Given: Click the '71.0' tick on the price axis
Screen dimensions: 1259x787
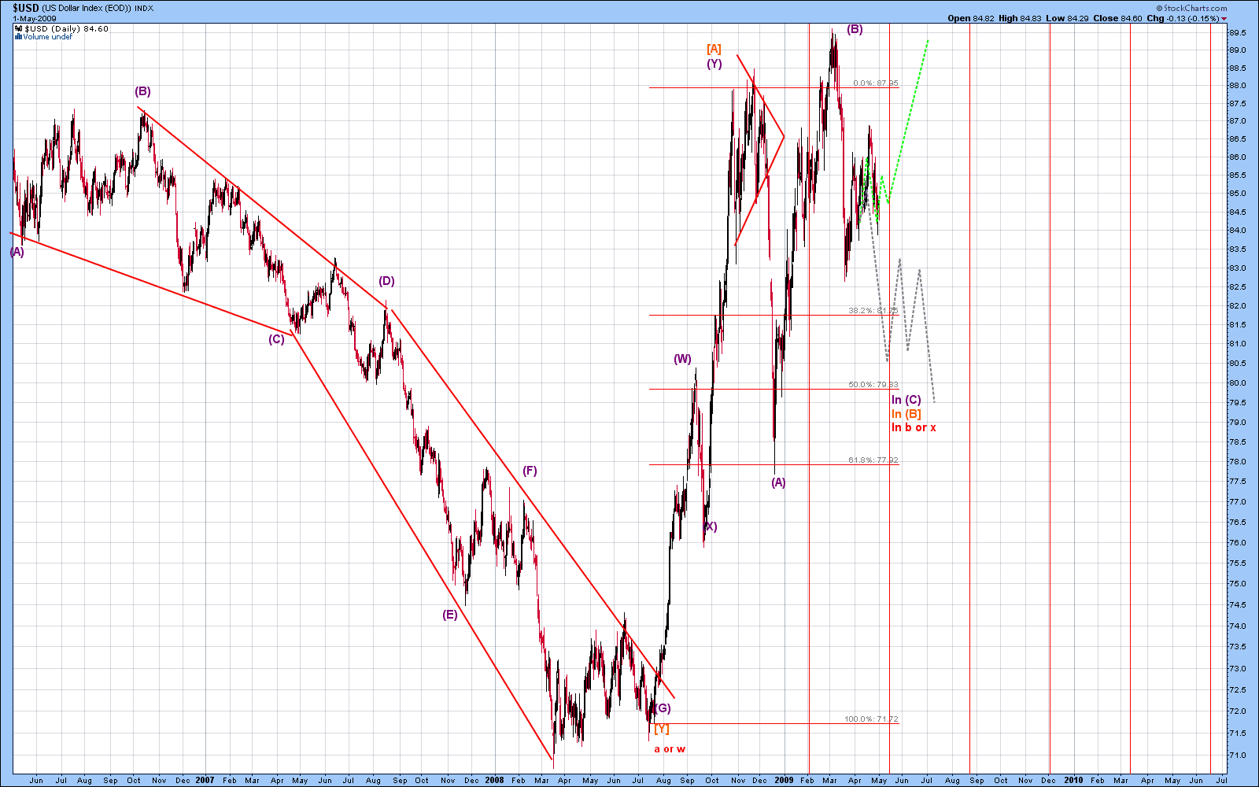Looking at the screenshot, I should click(1237, 756).
